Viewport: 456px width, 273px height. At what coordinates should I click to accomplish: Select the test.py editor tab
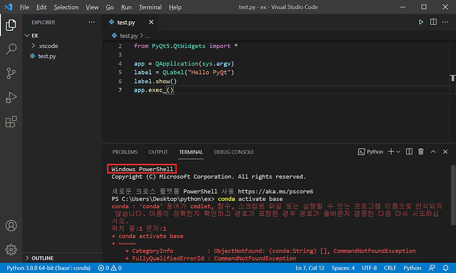click(130, 22)
